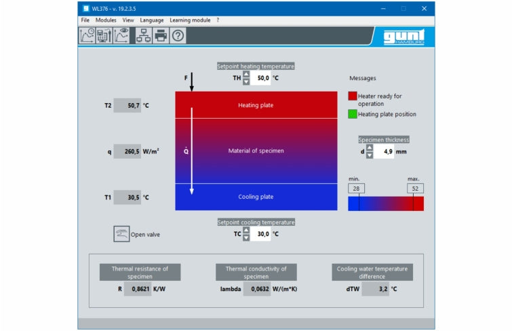The image size is (512, 331).
Task: Click the max. value box of color scale
Action: (414, 188)
